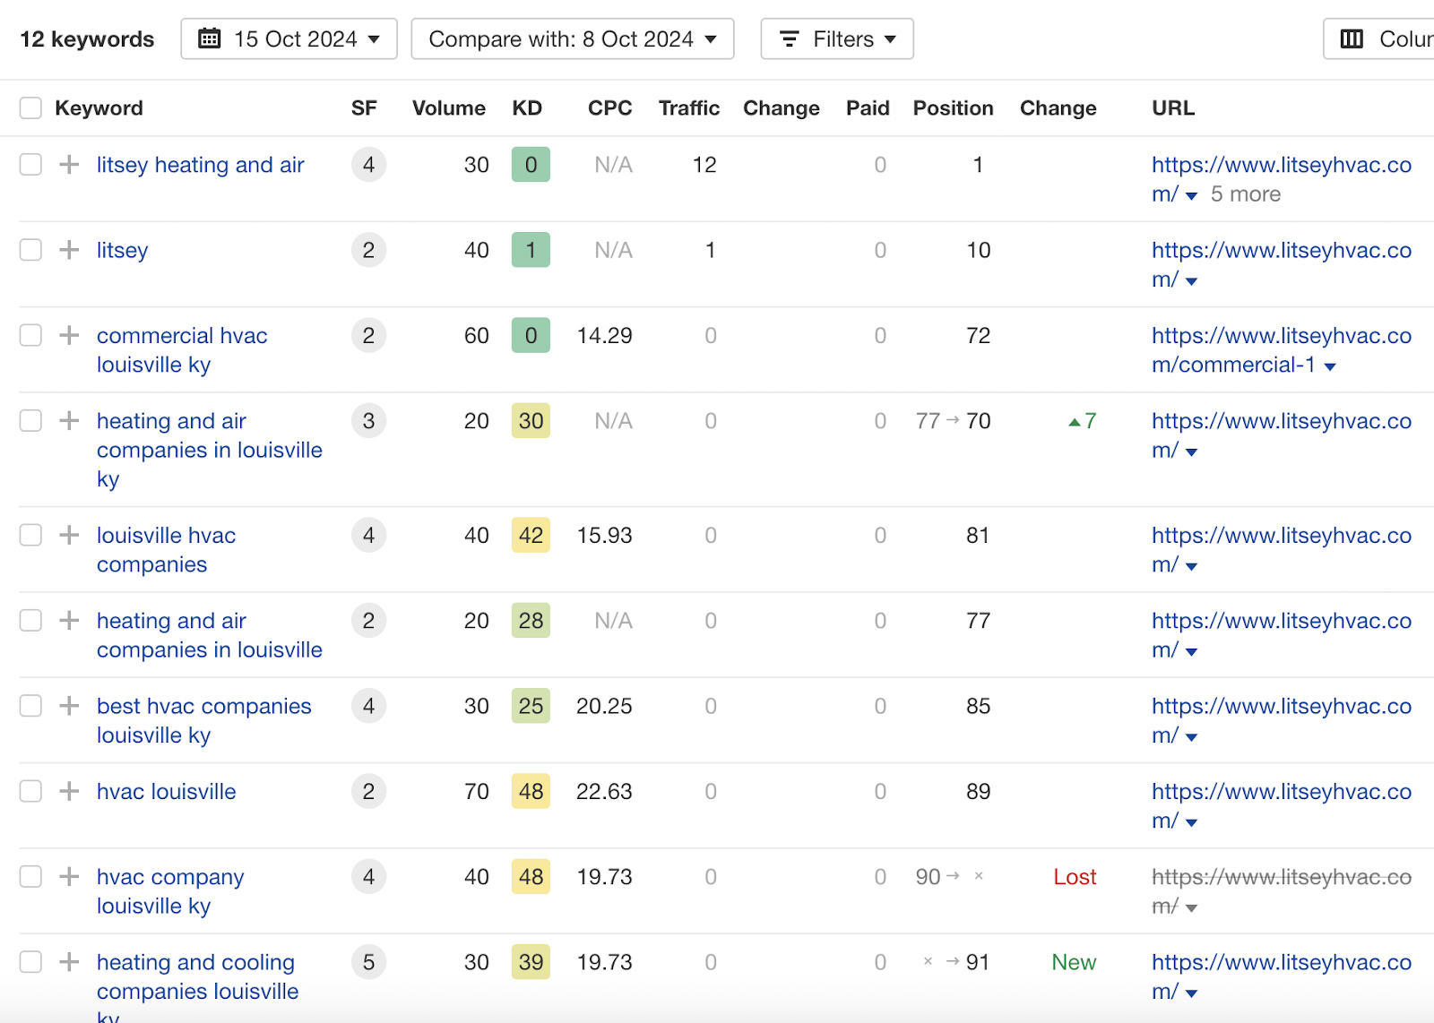The height and width of the screenshot is (1023, 1434).
Task: Click SF badge 4 for 'litsey heating and air'
Action: (368, 165)
